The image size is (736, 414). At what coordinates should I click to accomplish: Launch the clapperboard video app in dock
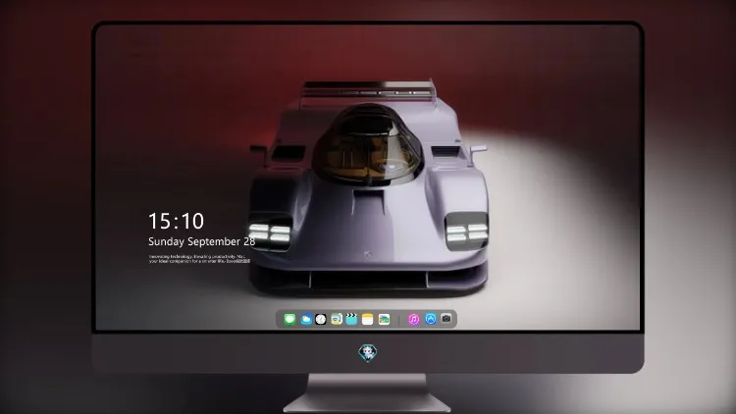click(x=351, y=319)
